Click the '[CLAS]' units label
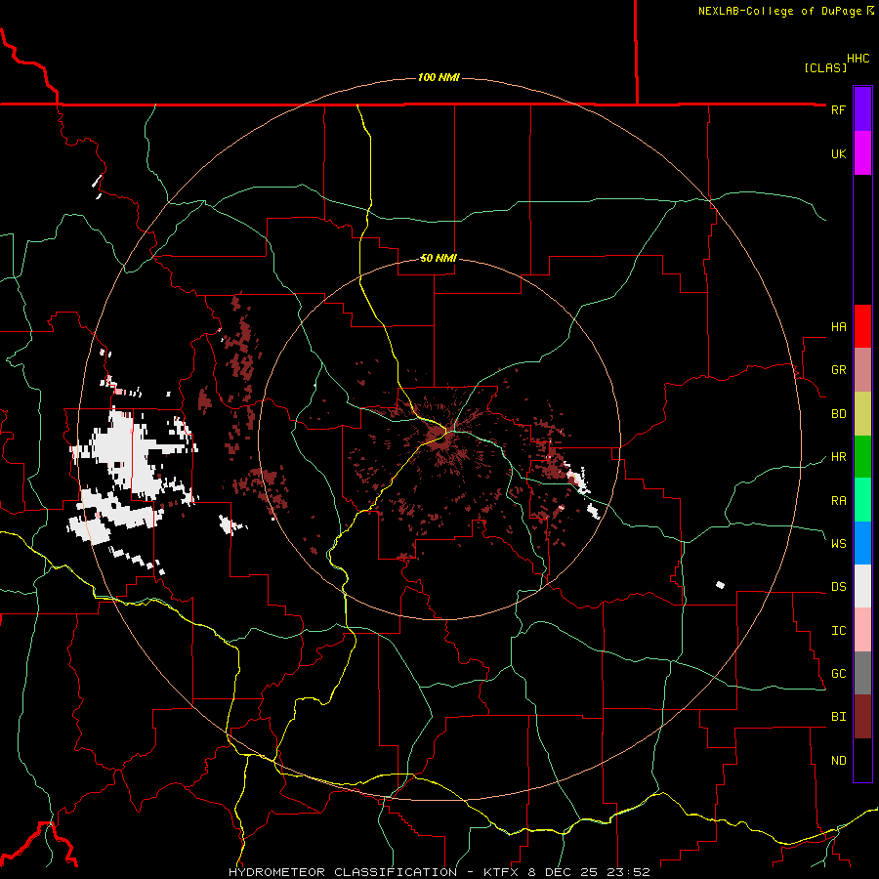 (x=825, y=67)
